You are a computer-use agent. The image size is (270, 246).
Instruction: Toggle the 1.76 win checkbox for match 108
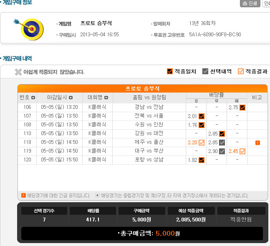[202, 125]
